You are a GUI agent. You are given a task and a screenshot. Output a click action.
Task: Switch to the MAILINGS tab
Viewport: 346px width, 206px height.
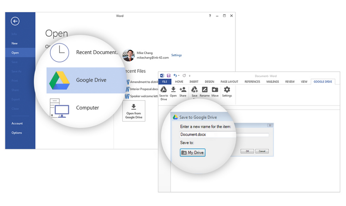[x=272, y=82]
